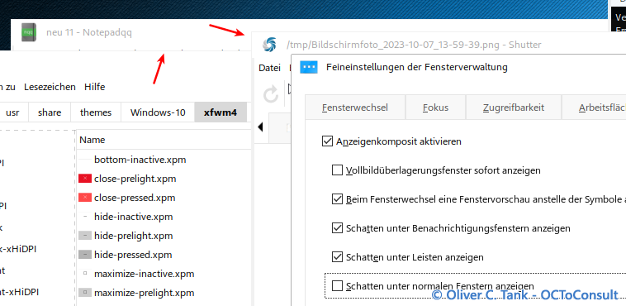Click the hide-pressed.xpm file icon
The image size is (626, 306).
click(x=85, y=255)
